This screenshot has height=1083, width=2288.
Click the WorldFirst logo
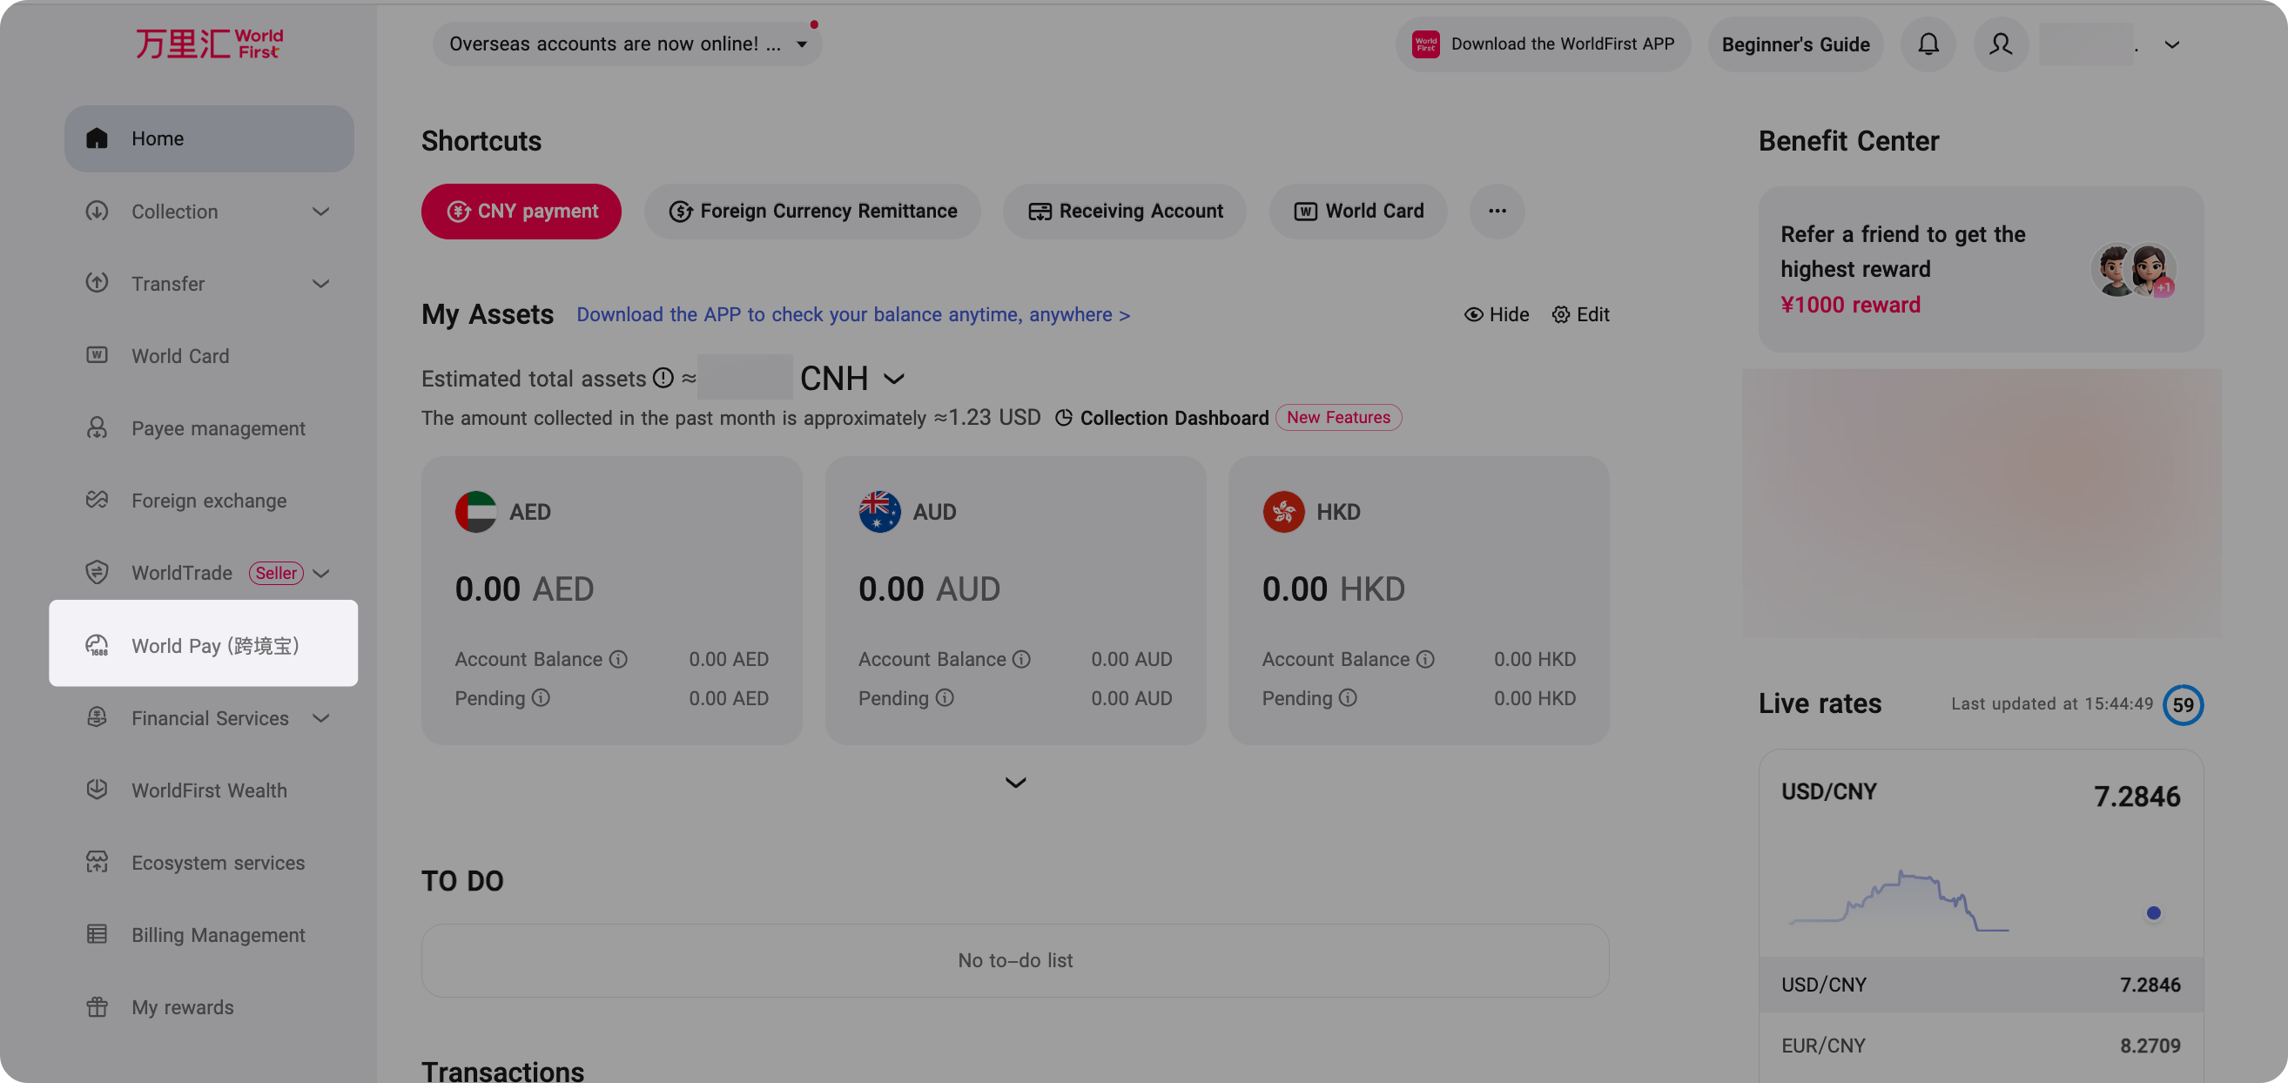210,44
